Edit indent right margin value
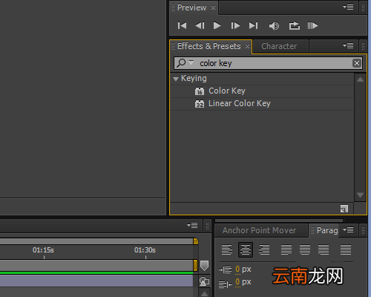The image size is (371, 297). [237, 282]
